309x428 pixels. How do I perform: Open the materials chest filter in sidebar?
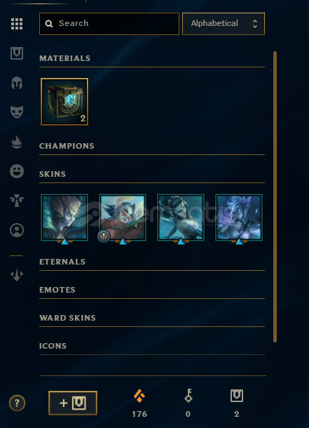17,53
